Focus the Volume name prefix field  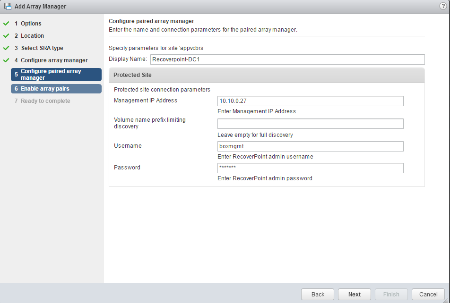point(310,124)
